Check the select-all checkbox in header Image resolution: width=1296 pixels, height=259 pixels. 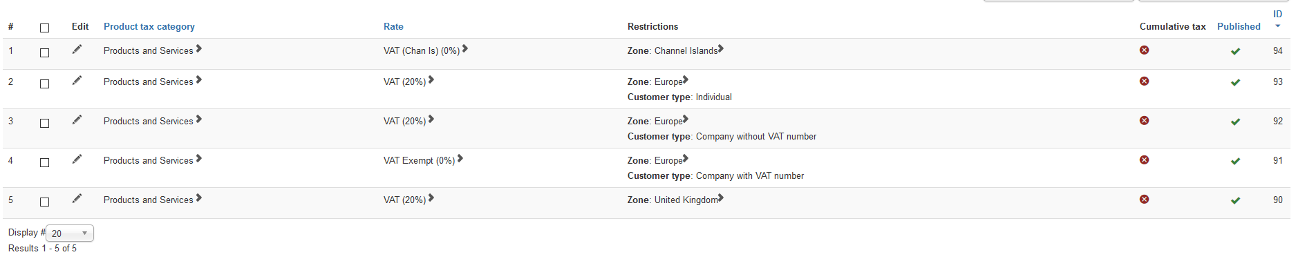point(45,28)
